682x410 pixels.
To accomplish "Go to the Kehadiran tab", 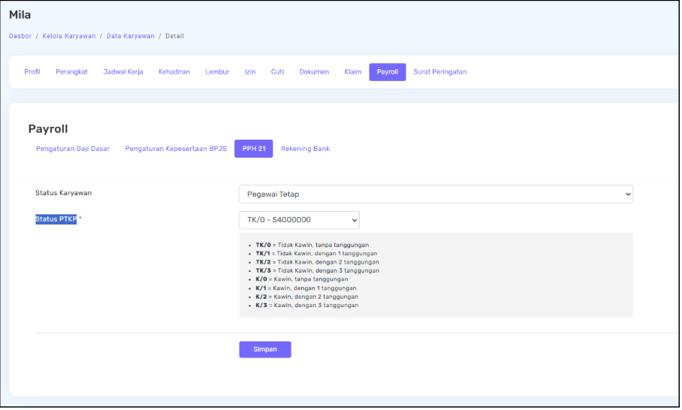I will (x=174, y=72).
